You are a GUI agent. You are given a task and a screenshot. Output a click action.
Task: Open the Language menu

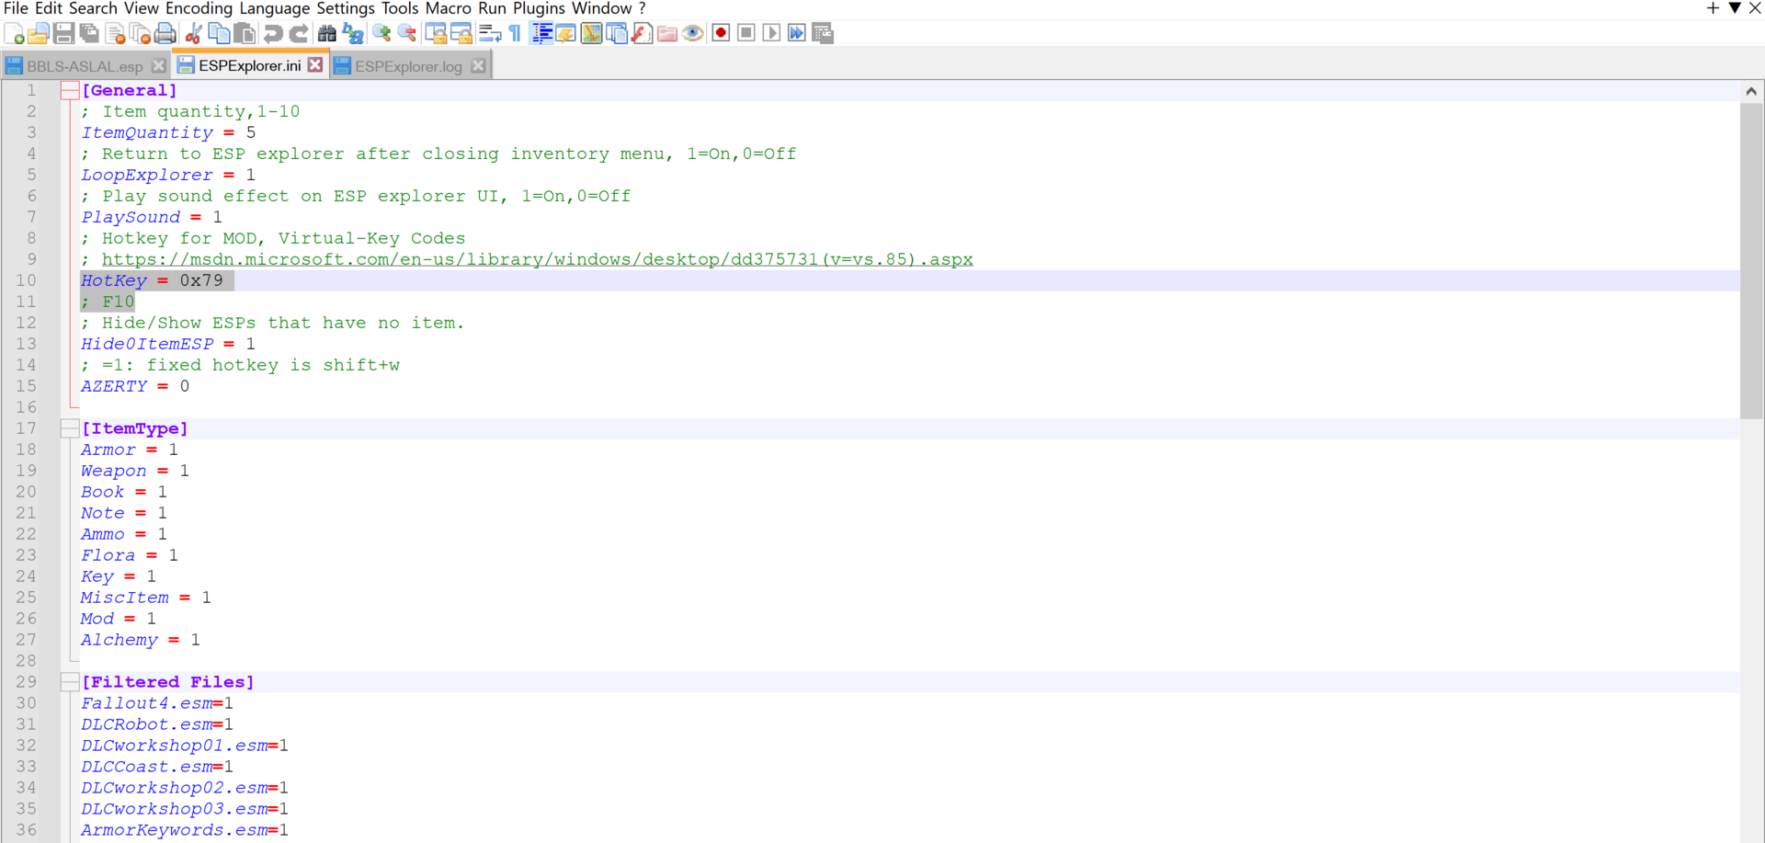pos(275,8)
